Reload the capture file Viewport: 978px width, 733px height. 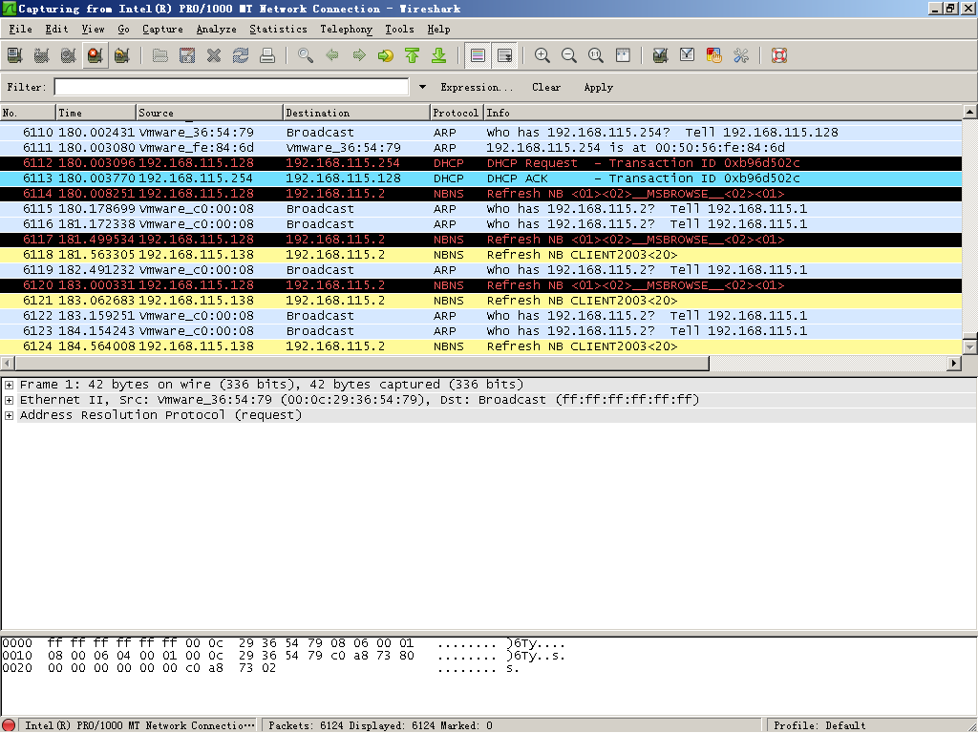[x=241, y=55]
